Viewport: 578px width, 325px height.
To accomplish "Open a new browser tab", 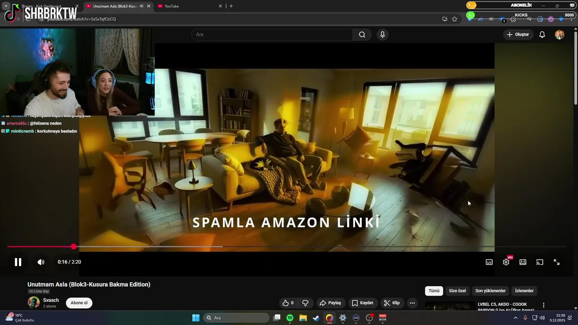I will click(231, 6).
